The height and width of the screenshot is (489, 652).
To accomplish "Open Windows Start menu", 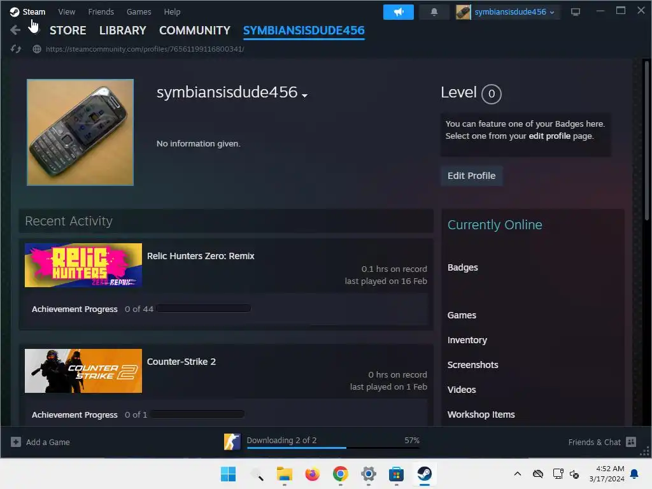I will [x=228, y=474].
